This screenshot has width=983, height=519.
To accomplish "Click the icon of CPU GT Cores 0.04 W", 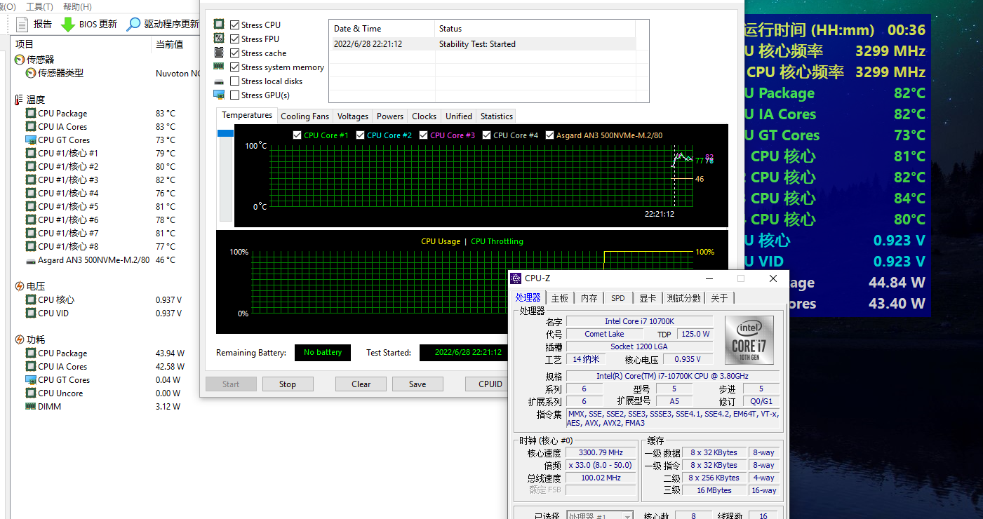I will point(31,379).
